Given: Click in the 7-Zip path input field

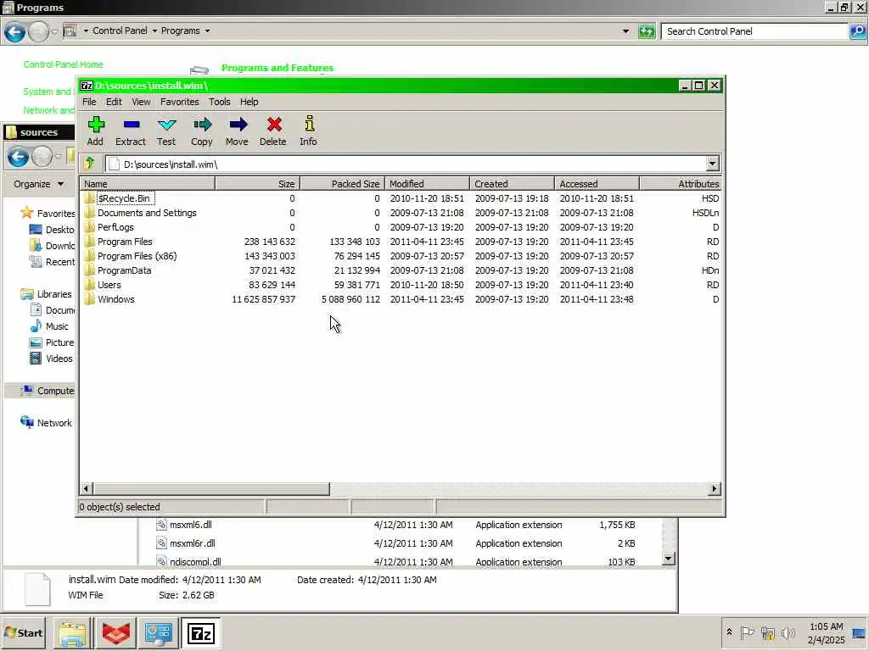Looking at the screenshot, I should (x=405, y=164).
